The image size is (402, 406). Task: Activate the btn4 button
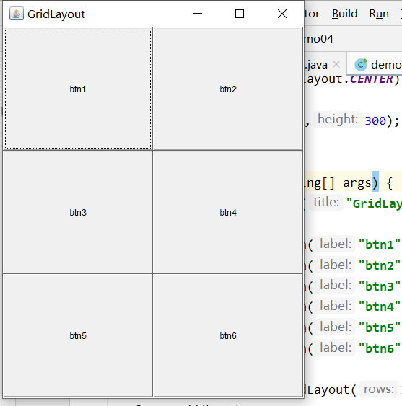coord(228,212)
